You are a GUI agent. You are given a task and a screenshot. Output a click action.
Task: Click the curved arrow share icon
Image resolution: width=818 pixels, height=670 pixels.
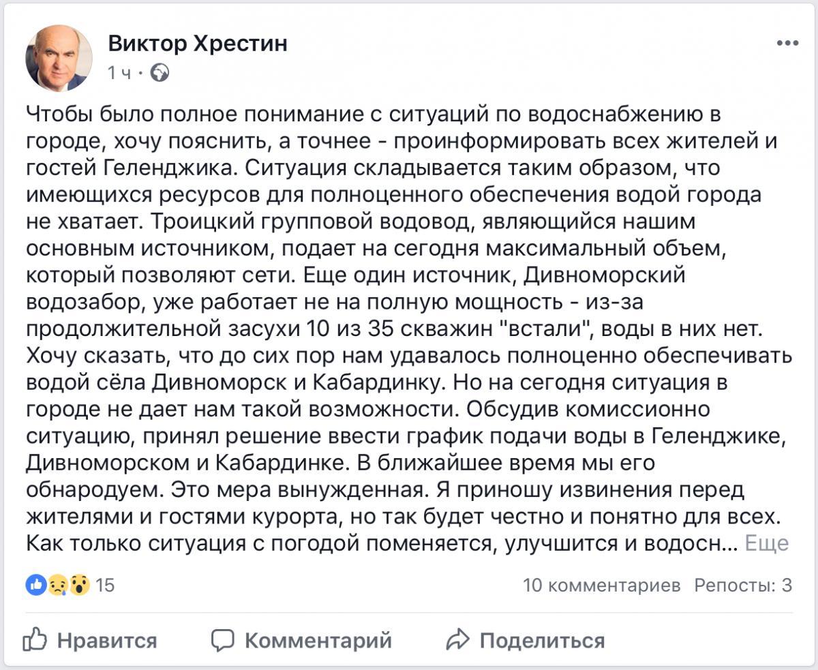[457, 639]
